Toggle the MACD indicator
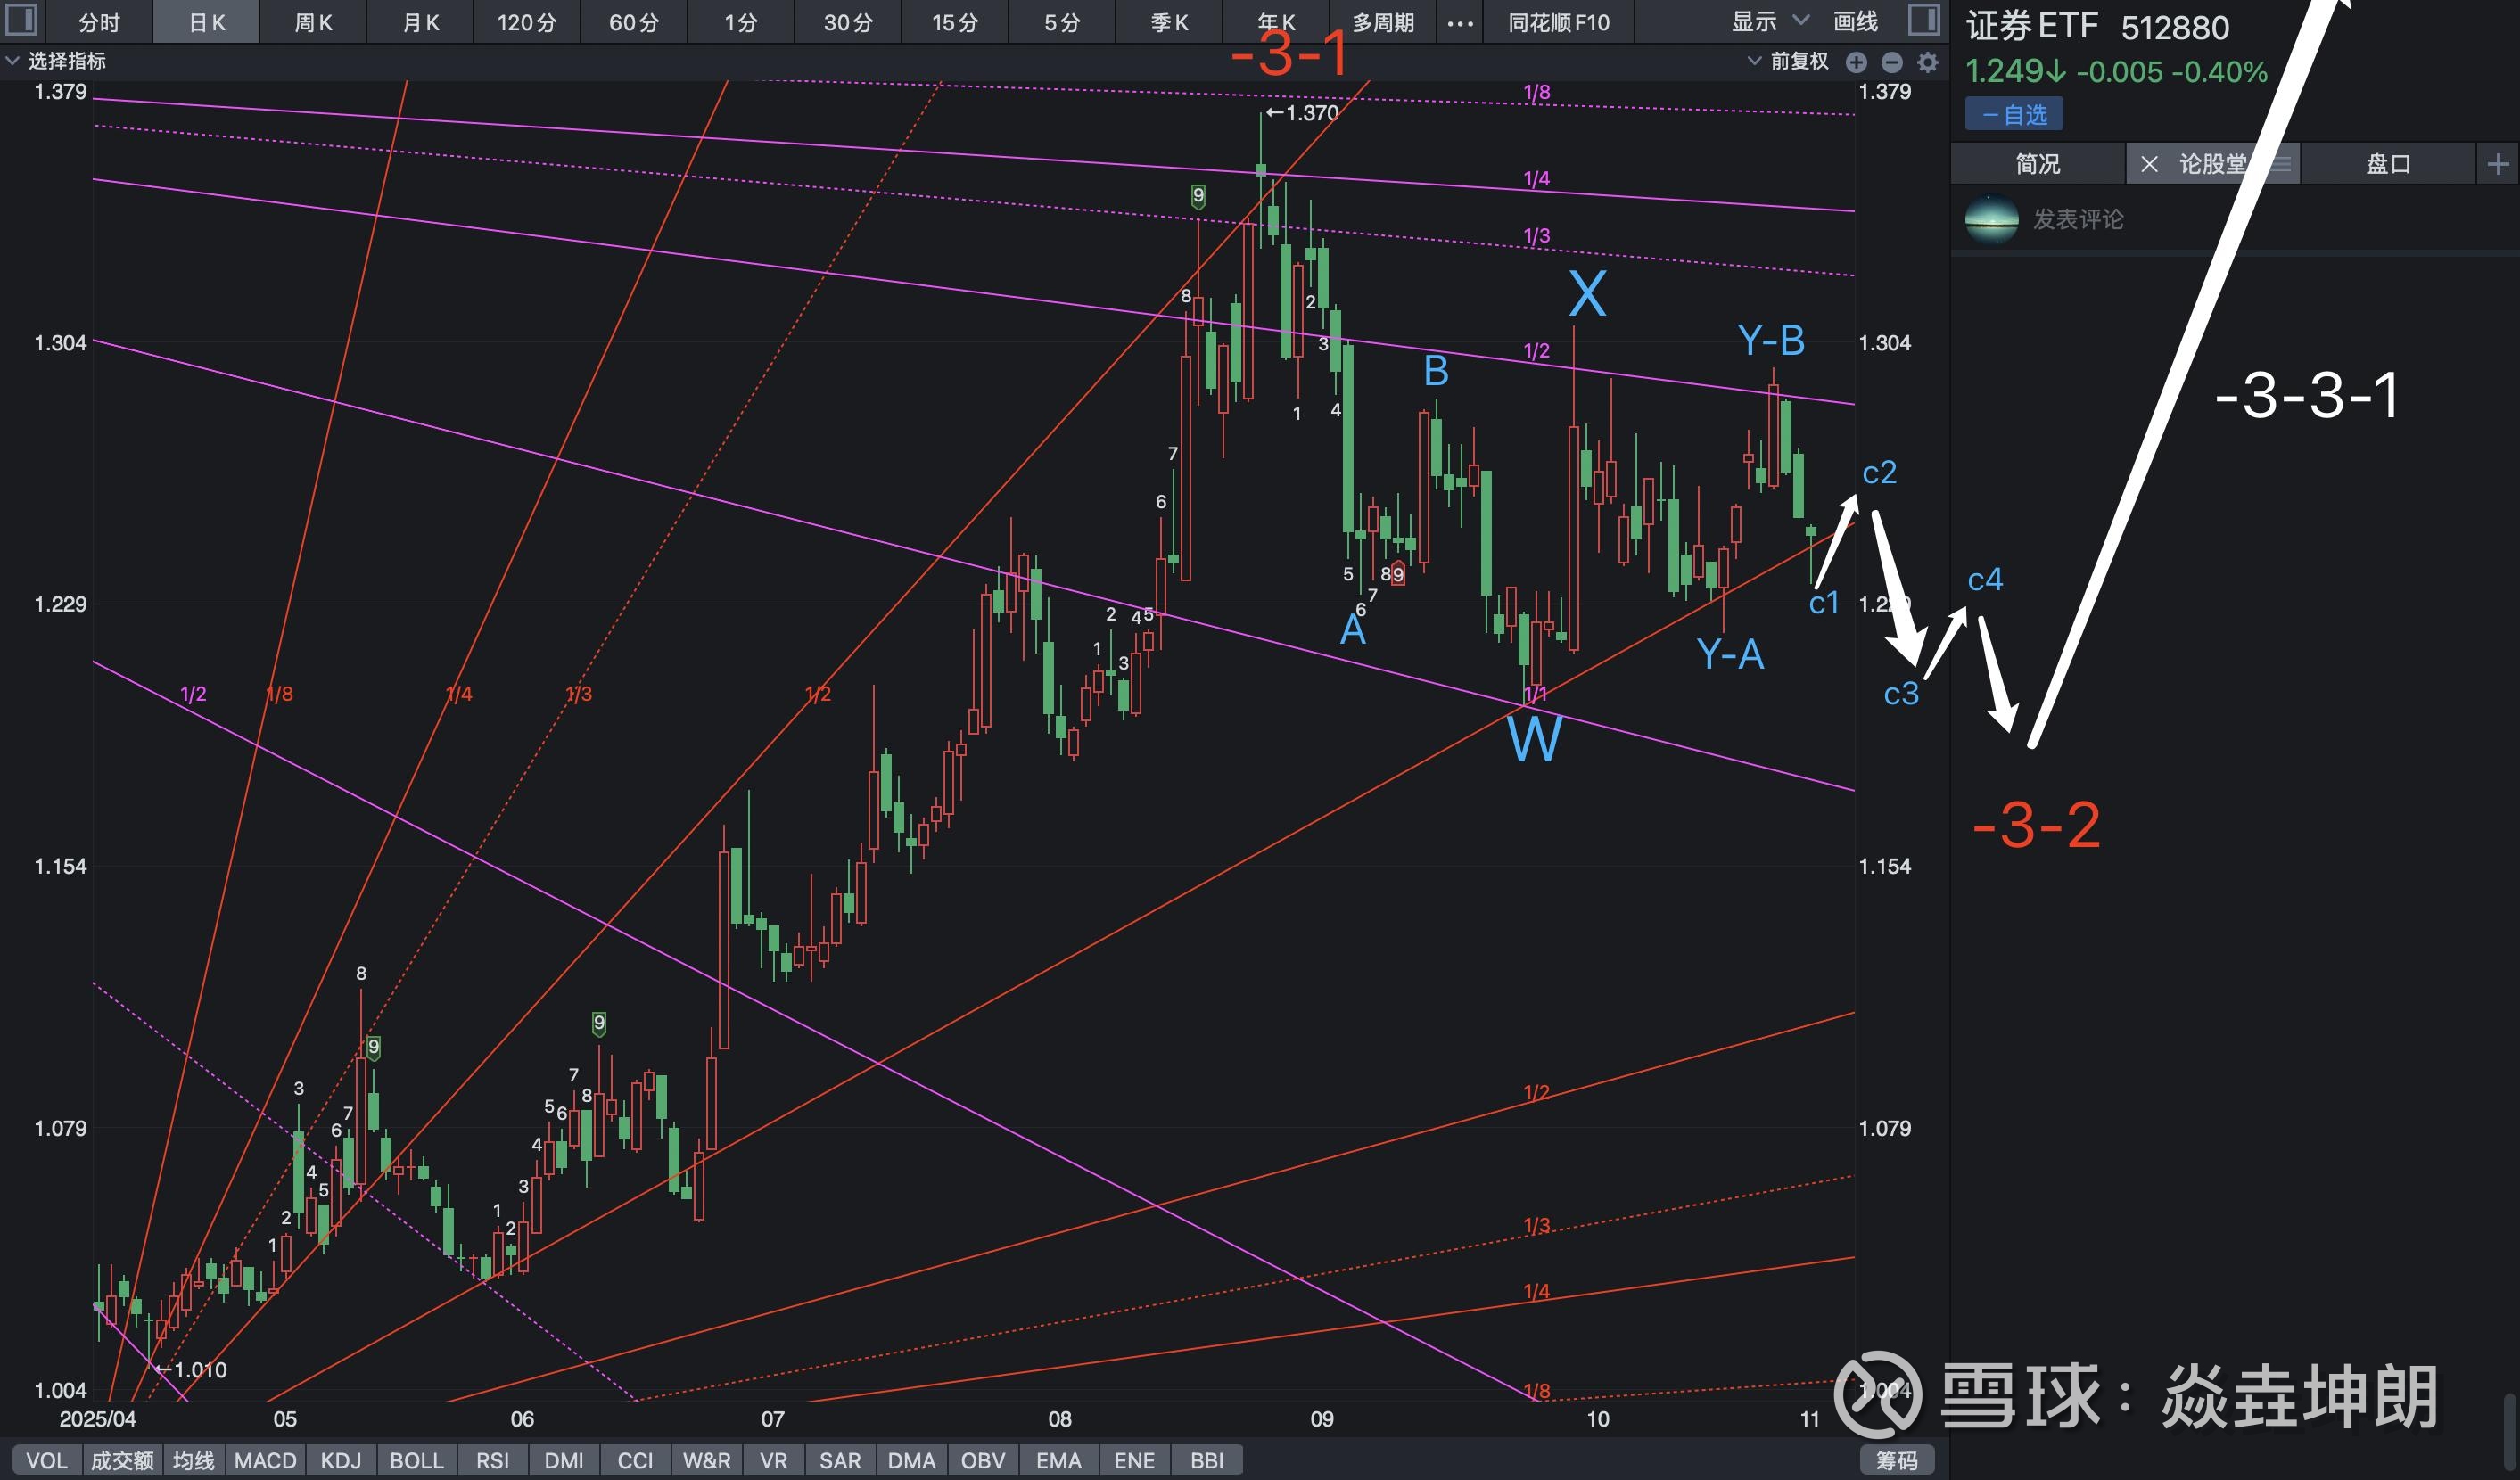The height and width of the screenshot is (1480, 2520). pyautogui.click(x=265, y=1460)
